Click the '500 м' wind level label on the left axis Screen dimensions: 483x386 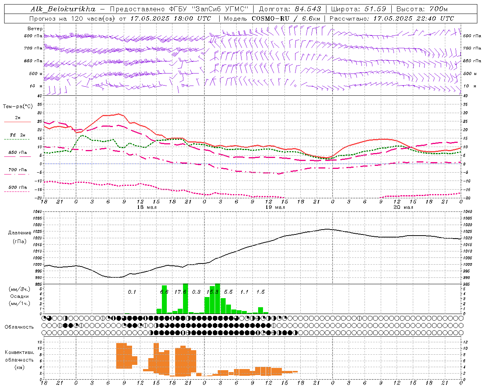click(x=36, y=74)
